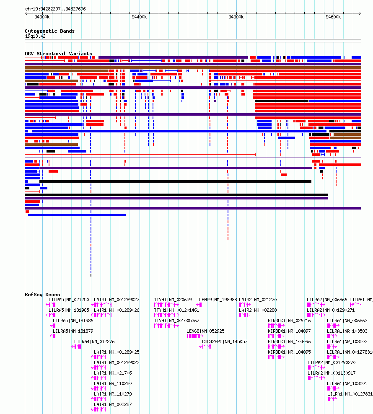The image size is (373, 414).
Task: Select the LILRA2|NM_006866 label
Action: pyautogui.click(x=327, y=300)
